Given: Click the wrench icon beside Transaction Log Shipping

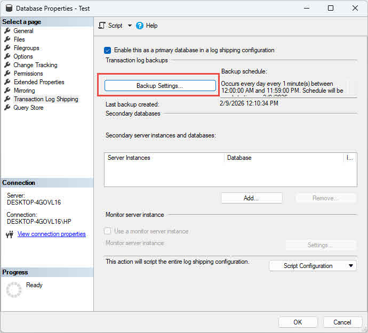Looking at the screenshot, I should 7,99.
